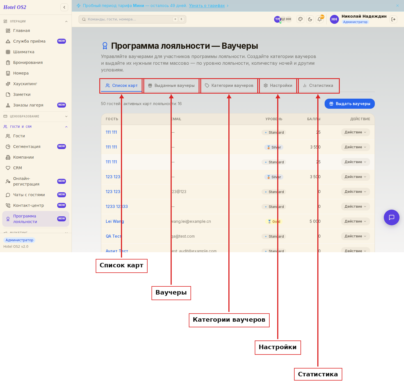This screenshot has width=404, height=387.
Task: Follow the Узнать о тарифах link
Action: pyautogui.click(x=207, y=6)
